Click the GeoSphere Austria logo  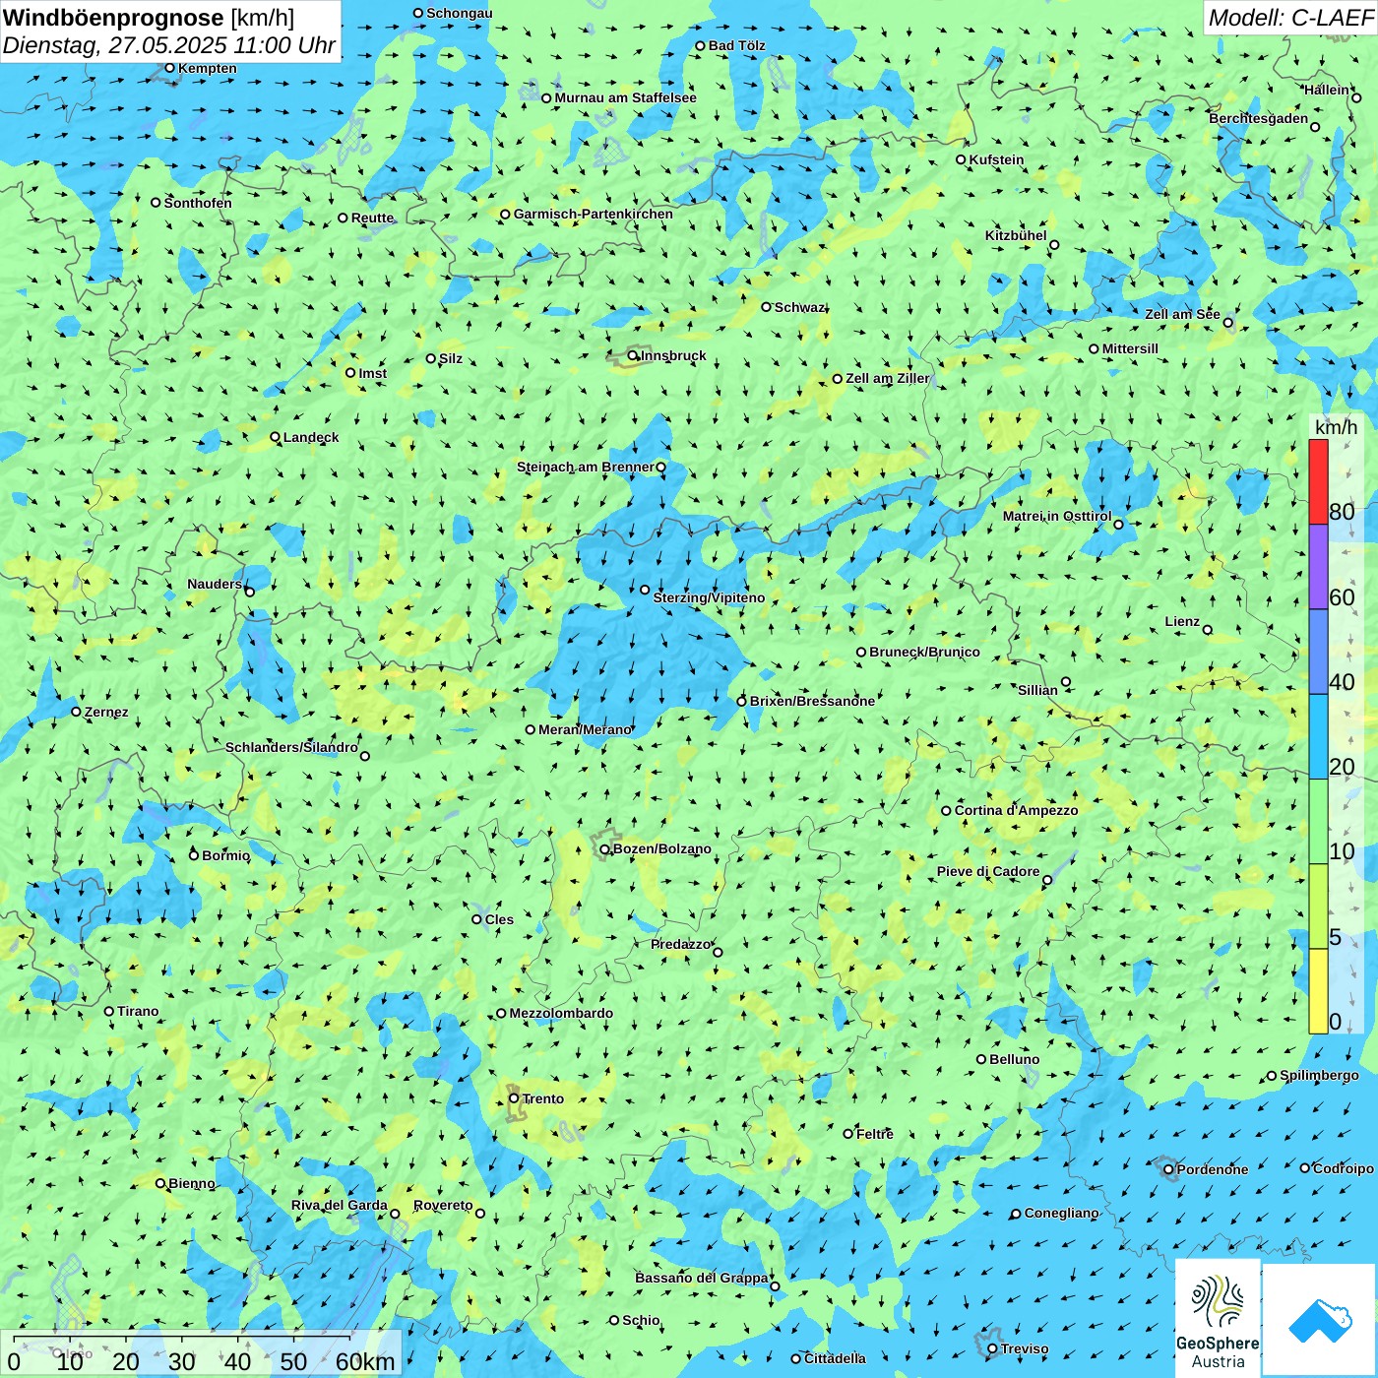coord(1218,1317)
